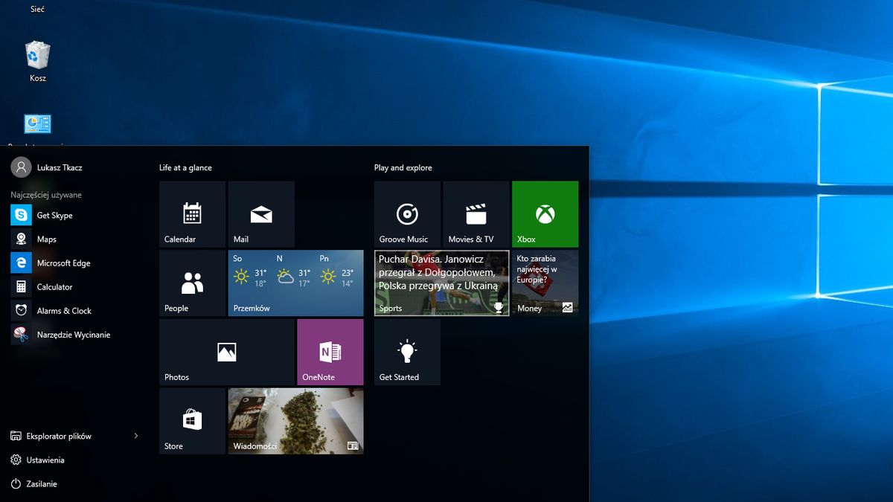Open user account Lukasz Tkacz
This screenshot has height=502, width=893.
coord(47,167)
